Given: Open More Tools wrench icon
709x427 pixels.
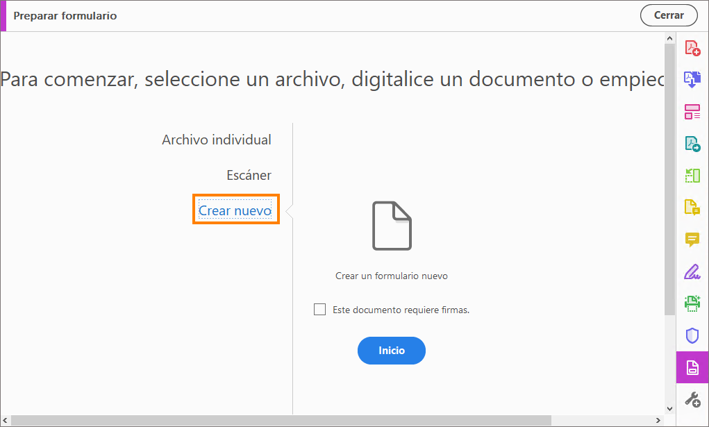Looking at the screenshot, I should click(x=692, y=399).
